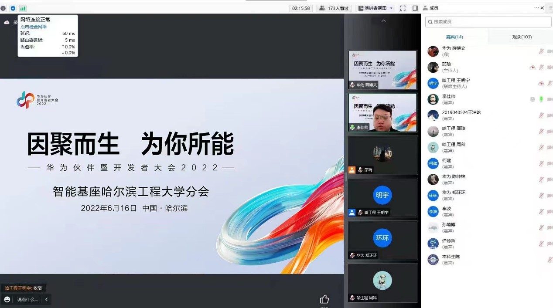Click the 何建 avatar in the member list
The image size is (553, 308).
point(433,163)
